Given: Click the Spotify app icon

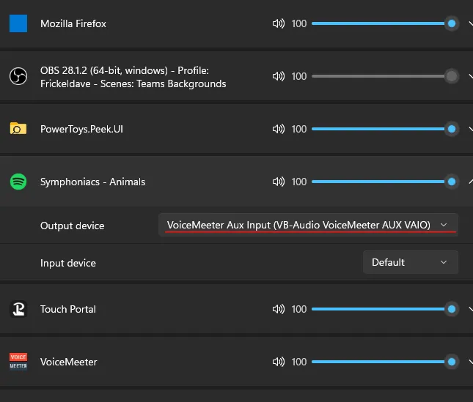Looking at the screenshot, I should click(18, 182).
